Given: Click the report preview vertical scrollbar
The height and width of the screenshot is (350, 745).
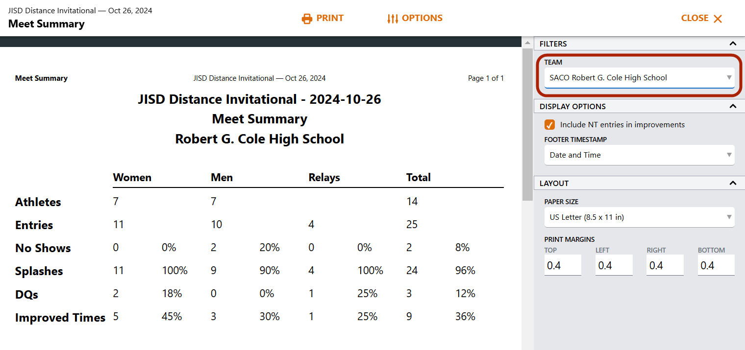Looking at the screenshot, I should pyautogui.click(x=527, y=124).
